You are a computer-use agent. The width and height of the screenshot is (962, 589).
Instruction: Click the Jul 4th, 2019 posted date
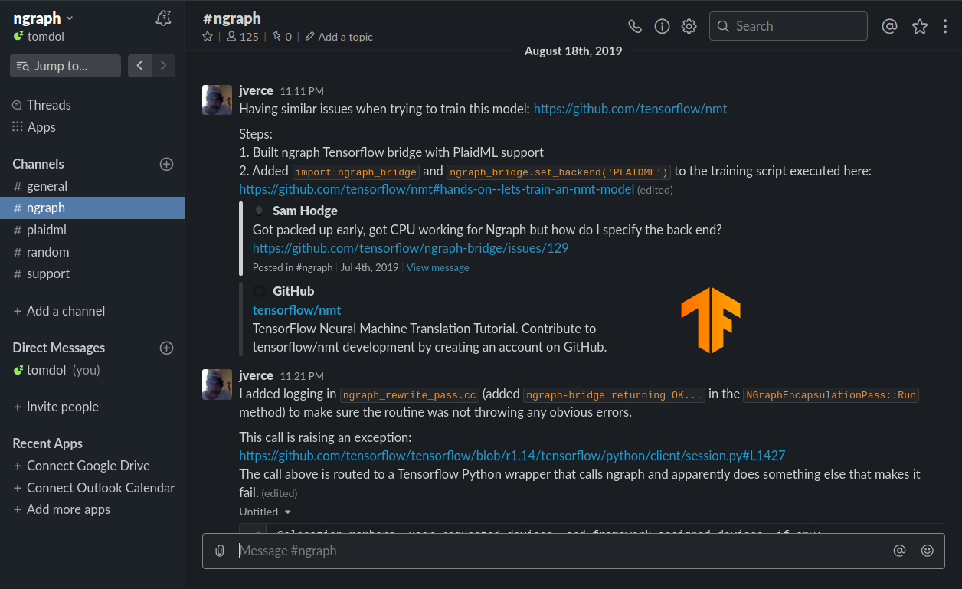369,267
